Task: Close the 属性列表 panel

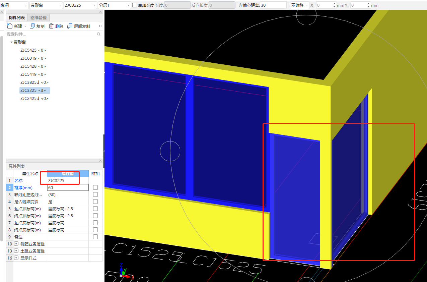Action: click(100, 161)
